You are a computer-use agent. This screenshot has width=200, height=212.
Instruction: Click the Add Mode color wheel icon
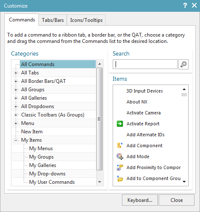click(120, 156)
